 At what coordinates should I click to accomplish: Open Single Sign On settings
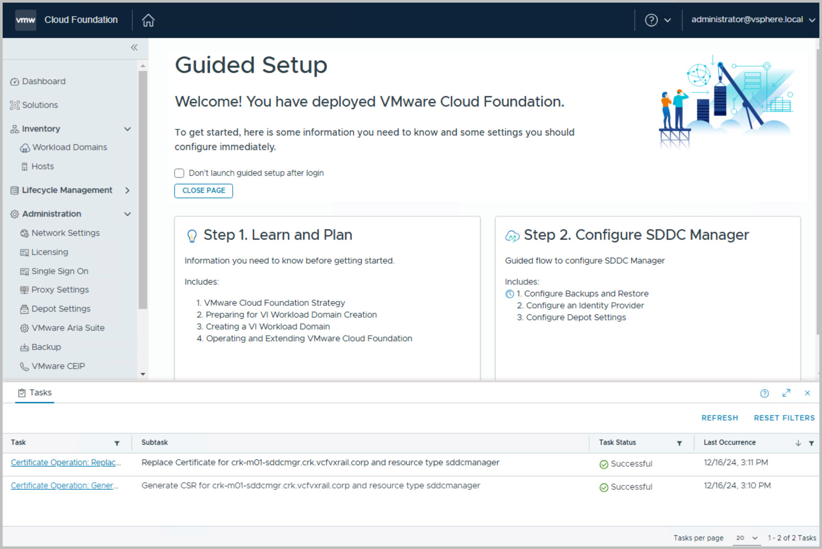[x=60, y=272]
